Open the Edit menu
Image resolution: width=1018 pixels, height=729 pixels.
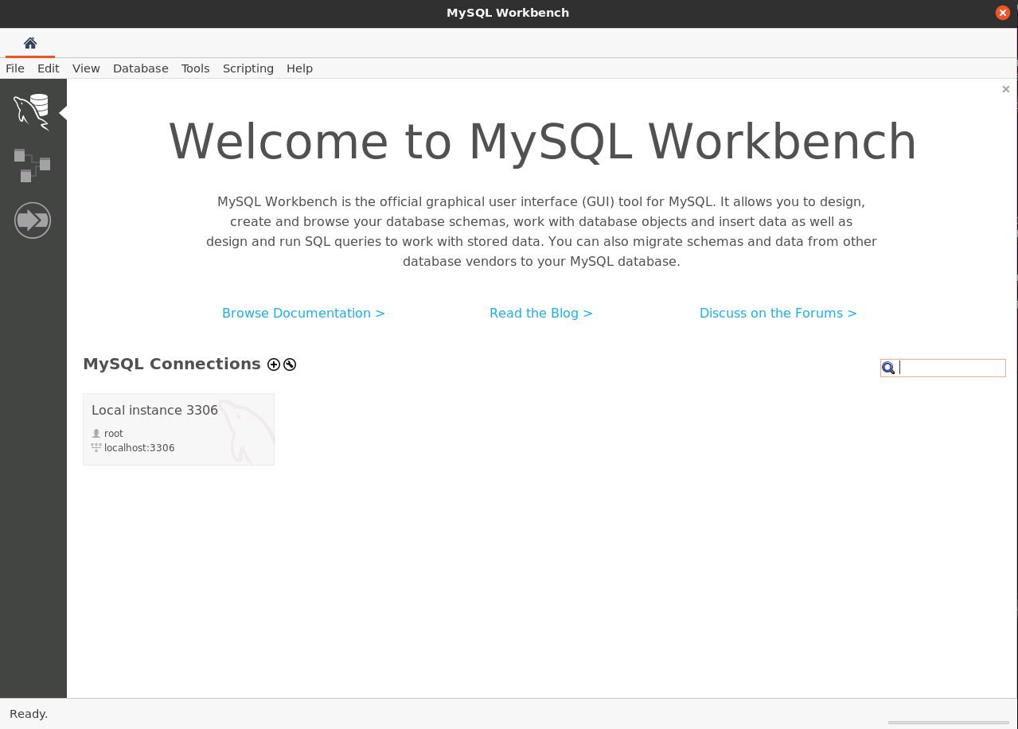(x=49, y=68)
